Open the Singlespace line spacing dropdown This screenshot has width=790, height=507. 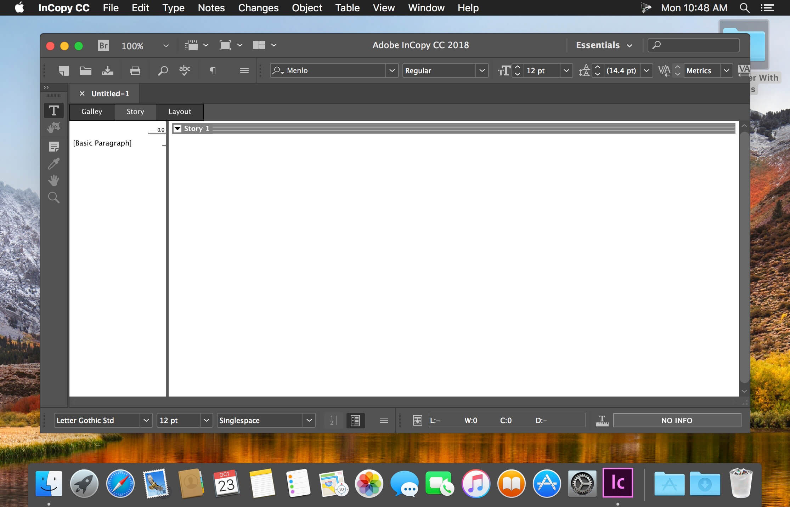309,420
